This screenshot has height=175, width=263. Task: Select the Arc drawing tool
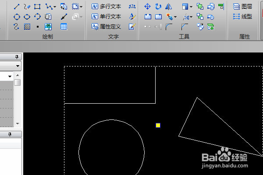[x=37, y=17]
